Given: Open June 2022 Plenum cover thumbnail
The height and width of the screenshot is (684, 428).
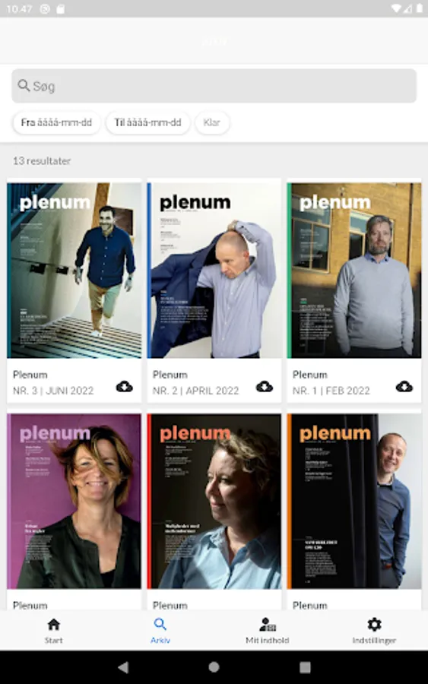Looking at the screenshot, I should [x=75, y=271].
